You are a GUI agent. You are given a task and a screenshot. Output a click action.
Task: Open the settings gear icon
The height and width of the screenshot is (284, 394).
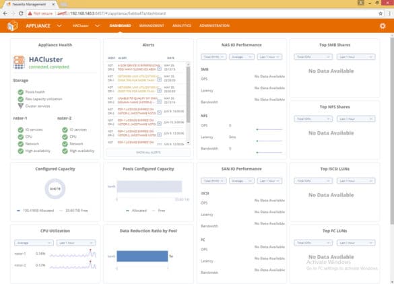[383, 26]
